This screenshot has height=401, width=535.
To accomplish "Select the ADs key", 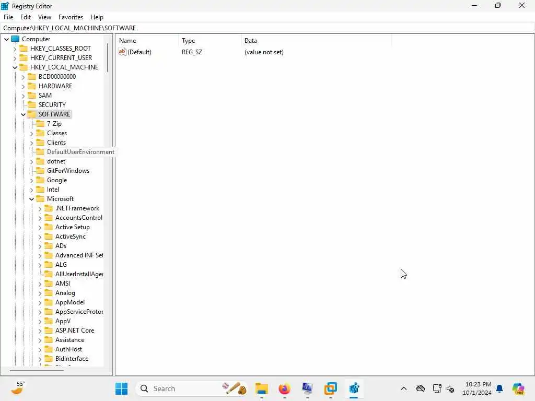I will point(61,246).
